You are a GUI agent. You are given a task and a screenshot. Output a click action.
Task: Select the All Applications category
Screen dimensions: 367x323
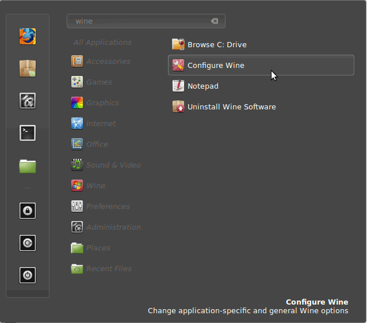pos(102,42)
